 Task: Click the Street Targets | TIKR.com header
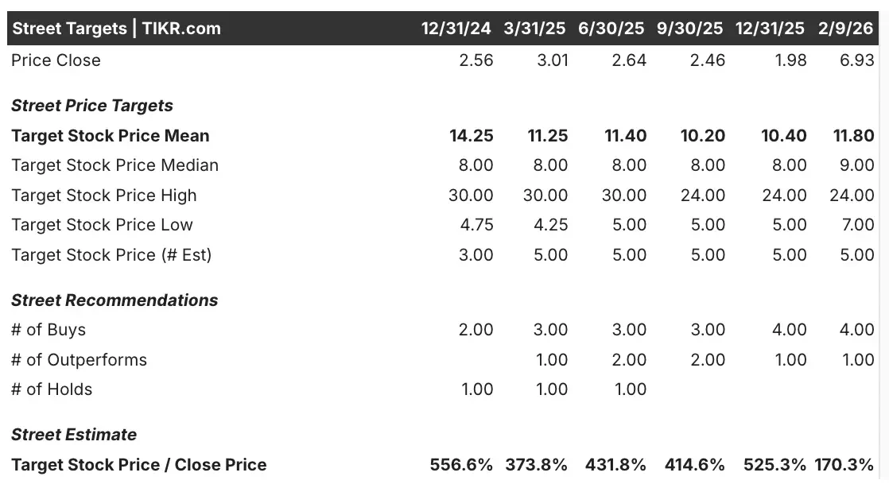[x=117, y=29]
